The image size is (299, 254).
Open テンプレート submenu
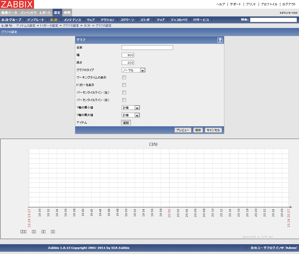(x=35, y=20)
